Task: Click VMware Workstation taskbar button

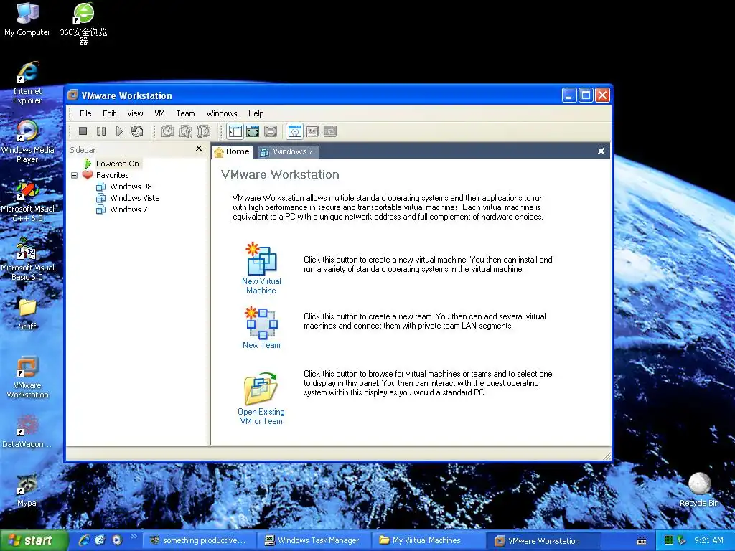Action: tap(544, 541)
